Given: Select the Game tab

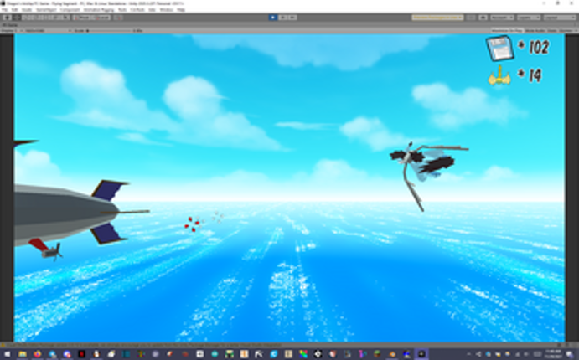Looking at the screenshot, I should (x=10, y=25).
